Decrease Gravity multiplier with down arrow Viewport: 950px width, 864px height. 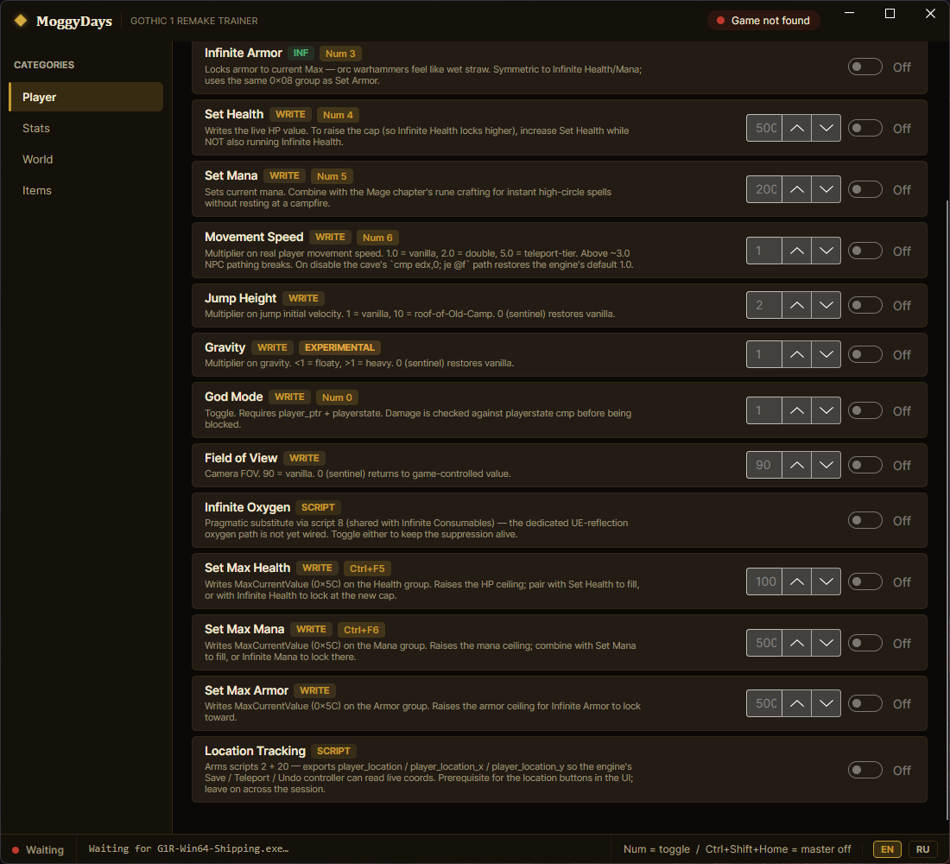(826, 354)
